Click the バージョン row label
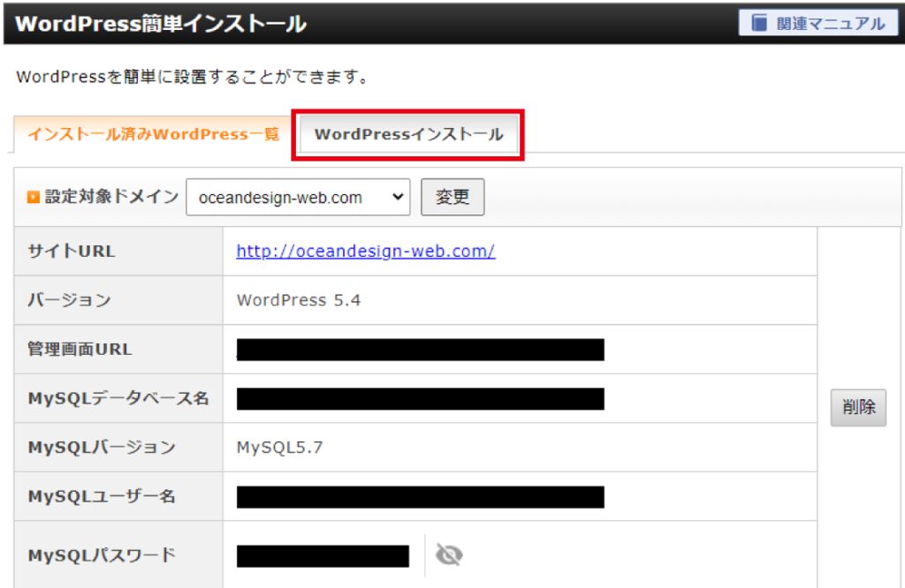905x588 pixels. (69, 300)
